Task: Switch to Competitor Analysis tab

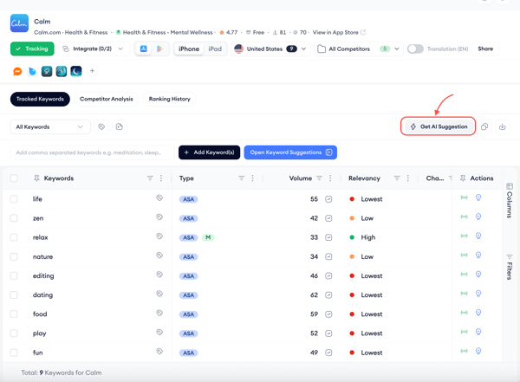Action: tap(107, 99)
